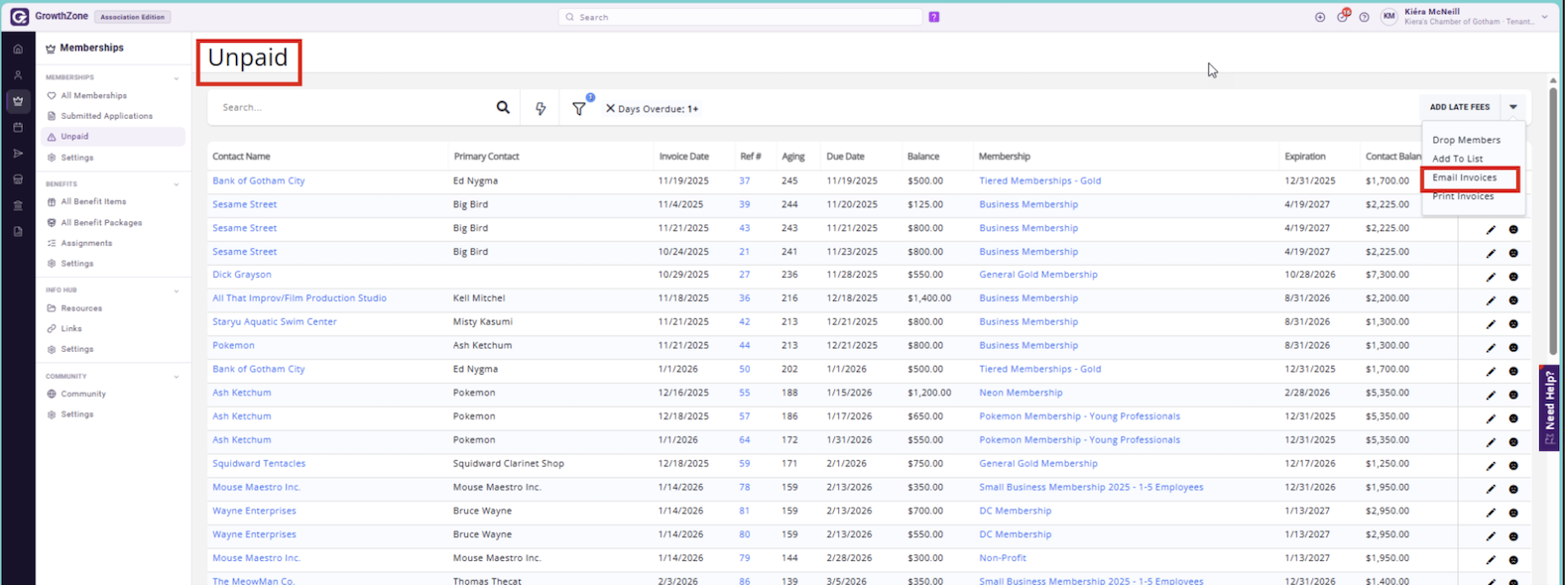Open Assignments in sidebar

click(x=86, y=243)
